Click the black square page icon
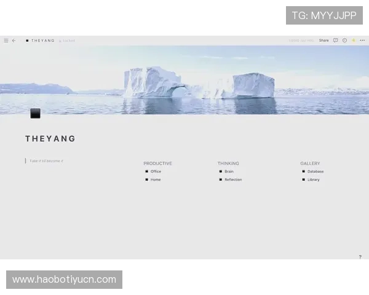This screenshot has height=295, width=369. point(35,113)
